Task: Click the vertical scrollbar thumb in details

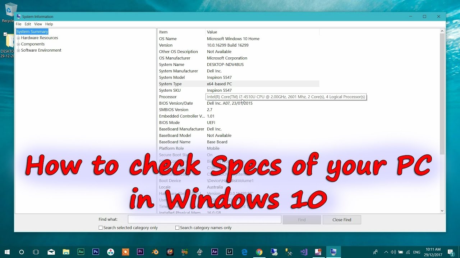Action: [442, 95]
